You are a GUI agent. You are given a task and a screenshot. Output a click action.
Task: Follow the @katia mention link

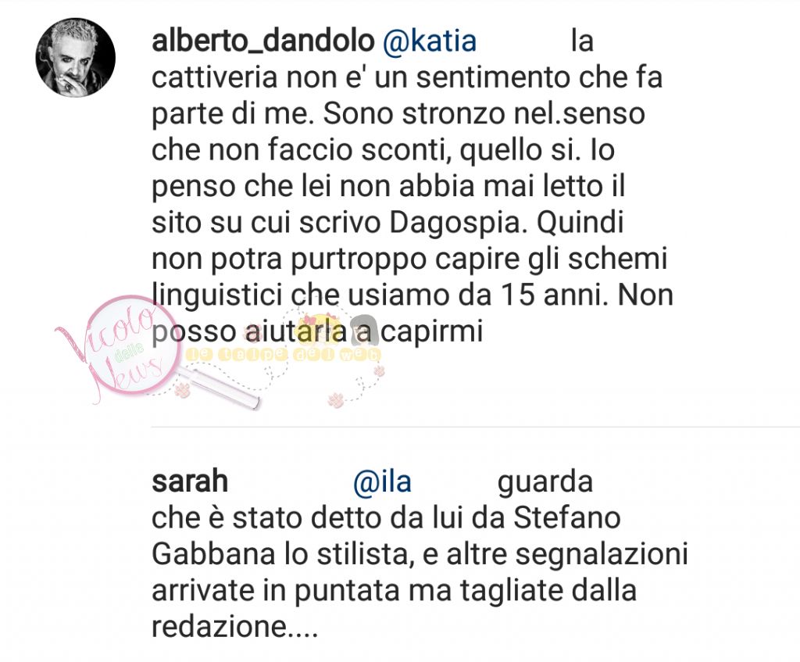pos(429,41)
